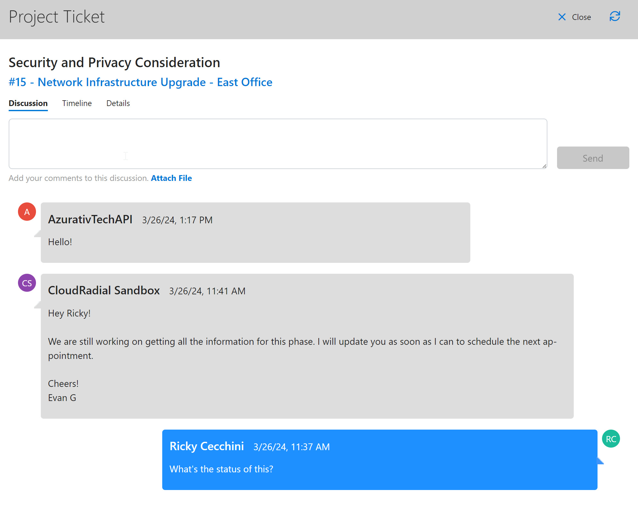The height and width of the screenshot is (517, 638).
Task: Click the purple CS avatar
Action: 27,283
